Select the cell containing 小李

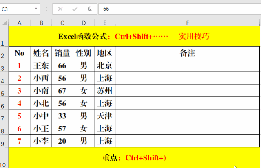click(41, 141)
